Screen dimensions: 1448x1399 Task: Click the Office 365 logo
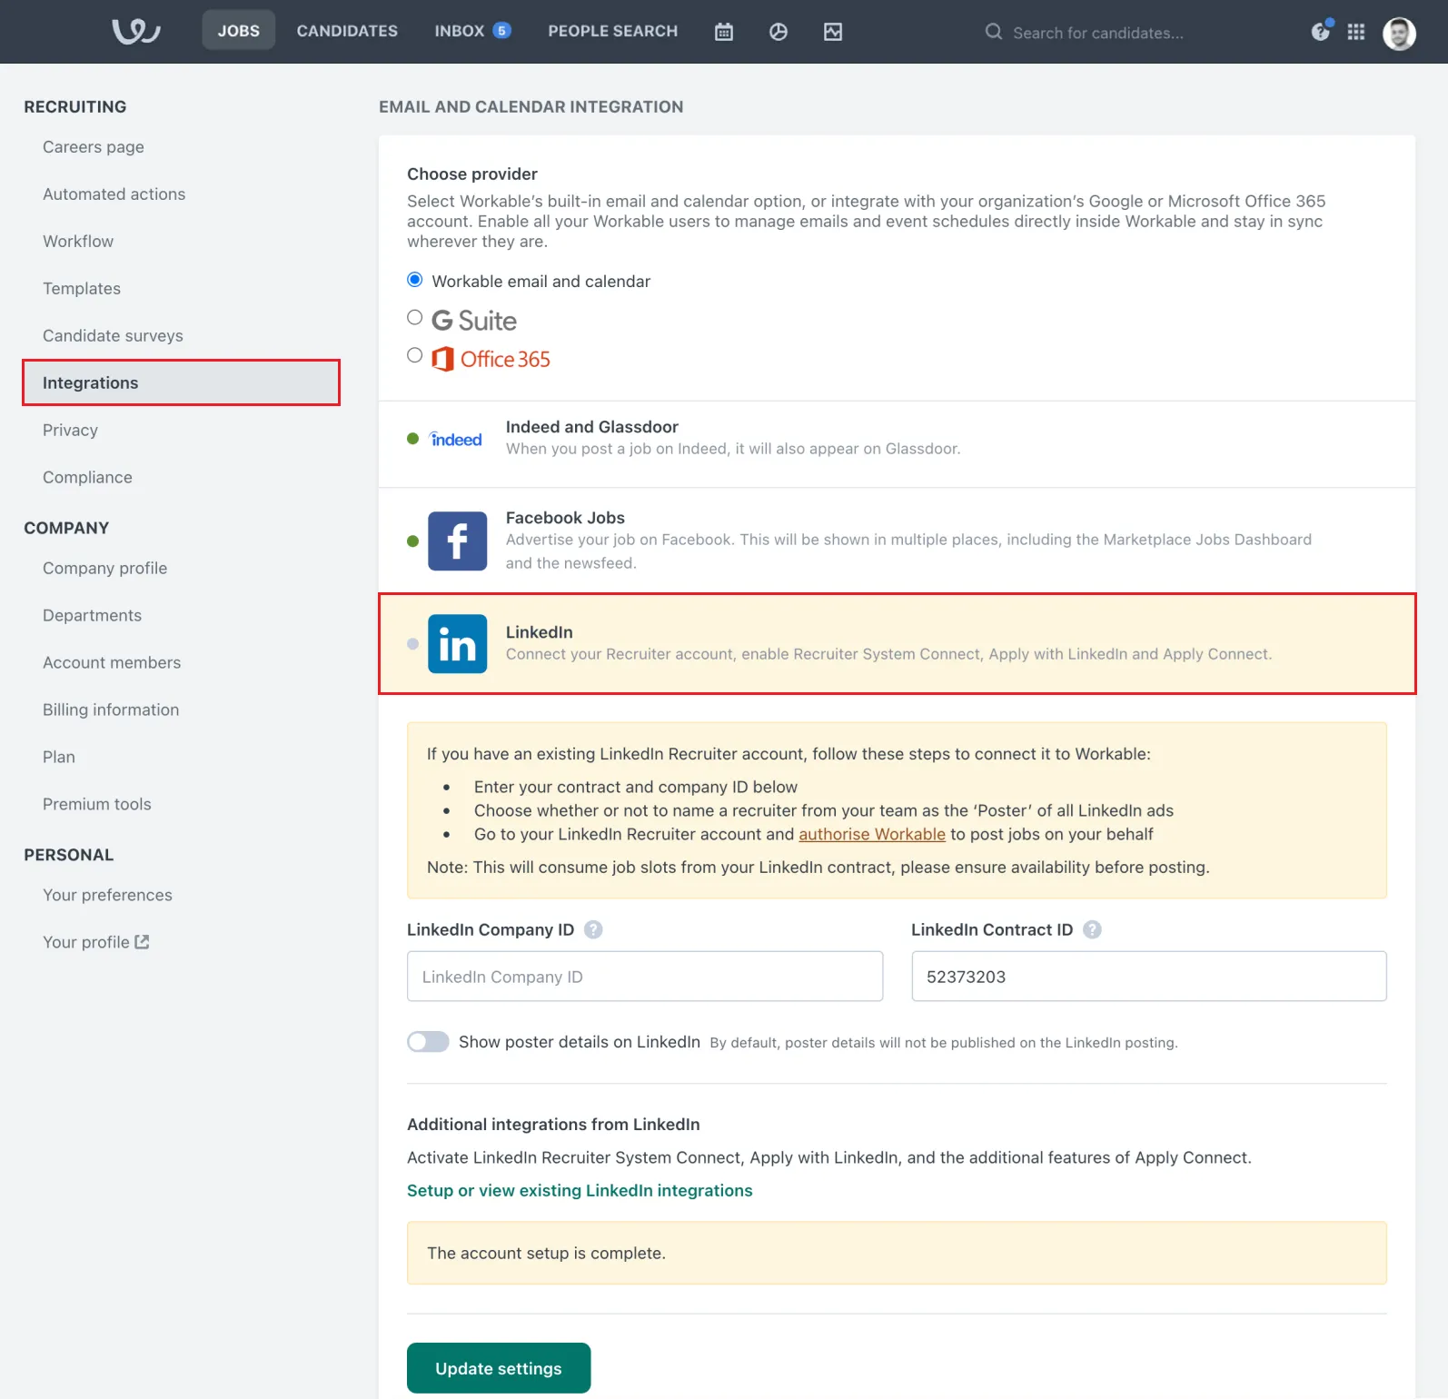(x=491, y=359)
